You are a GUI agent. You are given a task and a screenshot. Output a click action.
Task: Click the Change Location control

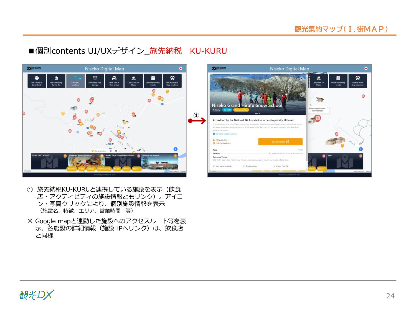[99, 151]
